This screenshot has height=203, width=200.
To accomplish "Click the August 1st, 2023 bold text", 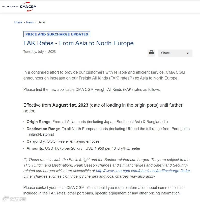I will click(x=70, y=105).
